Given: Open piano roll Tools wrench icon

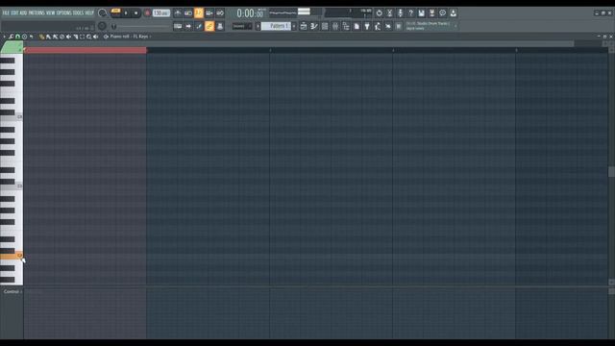Looking at the screenshot, I should point(11,37).
